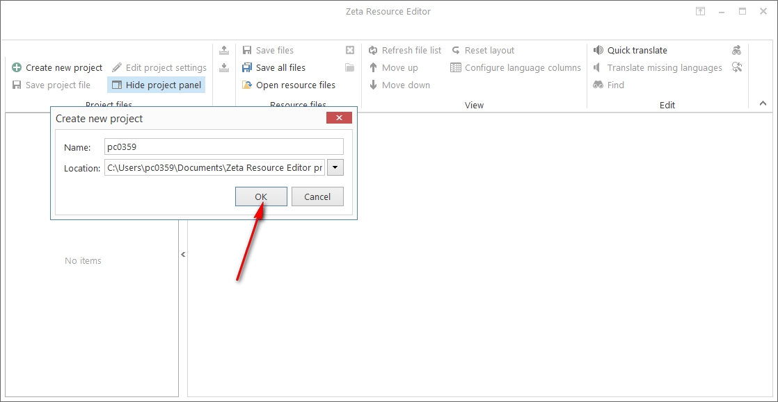This screenshot has height=402, width=778.
Task: Click Reset layout in the ribbon
Action: click(483, 51)
